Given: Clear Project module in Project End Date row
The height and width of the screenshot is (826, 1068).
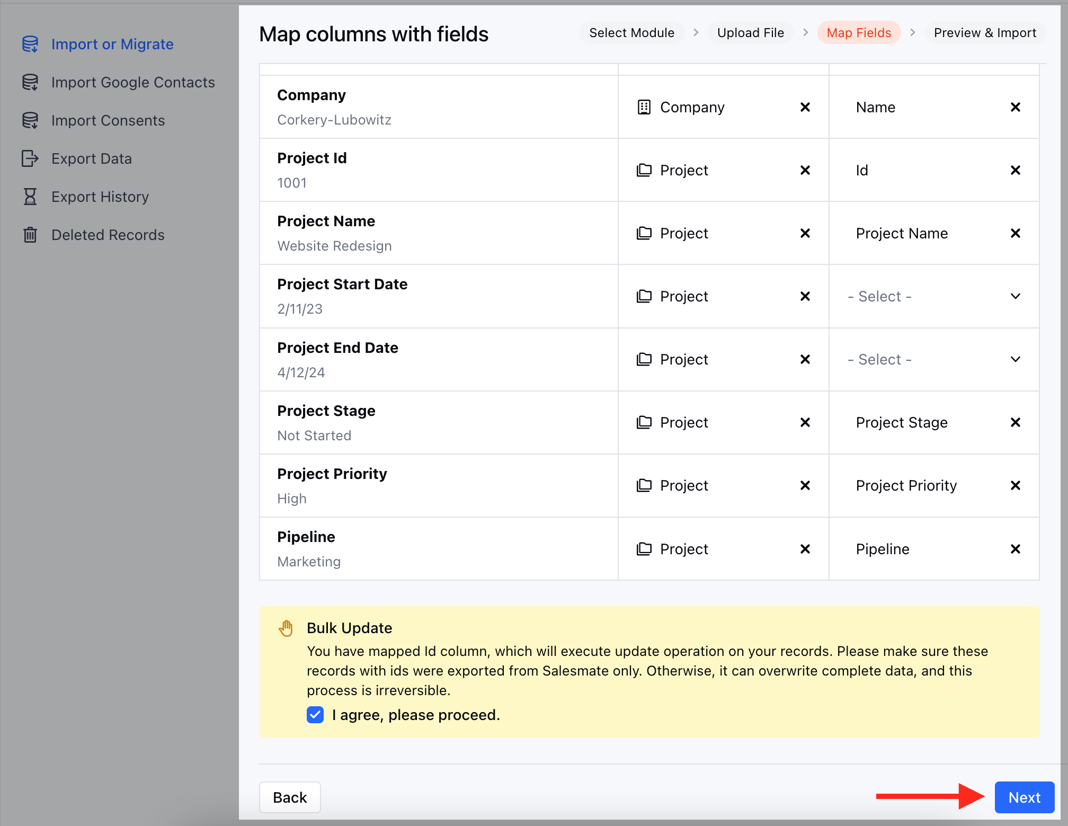Looking at the screenshot, I should 805,360.
